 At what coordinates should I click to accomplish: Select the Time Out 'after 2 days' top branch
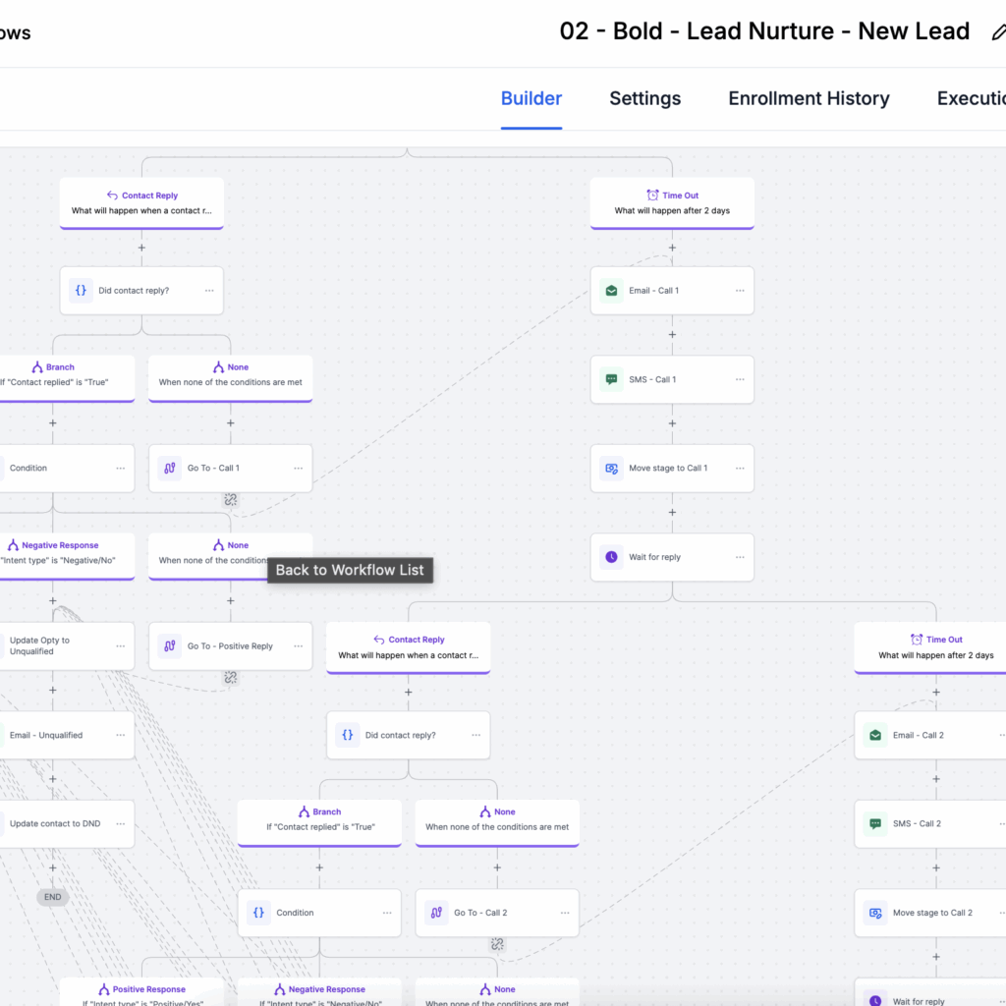(672, 202)
